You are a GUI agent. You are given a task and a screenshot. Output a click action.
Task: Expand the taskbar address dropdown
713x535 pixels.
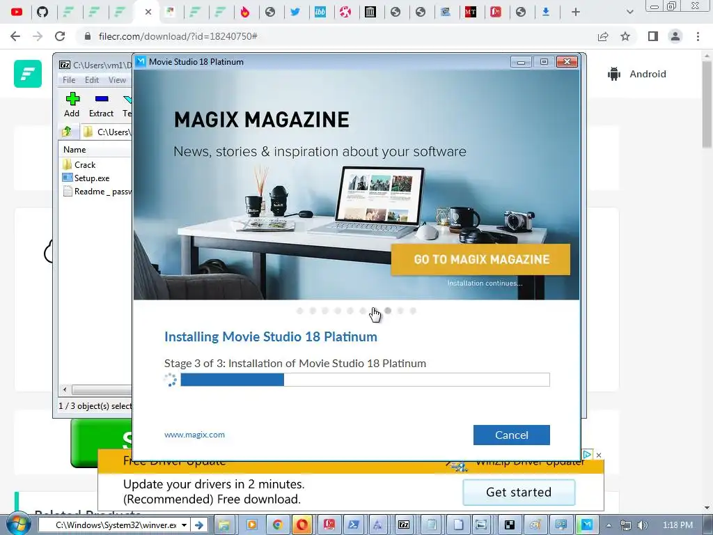184,525
